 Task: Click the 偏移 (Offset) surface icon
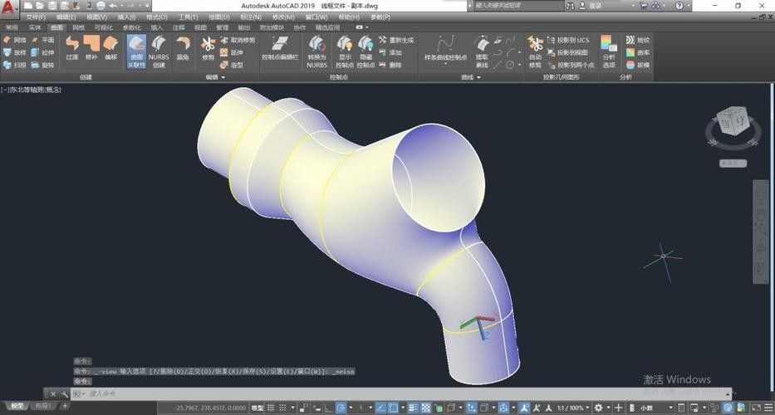pyautogui.click(x=110, y=47)
